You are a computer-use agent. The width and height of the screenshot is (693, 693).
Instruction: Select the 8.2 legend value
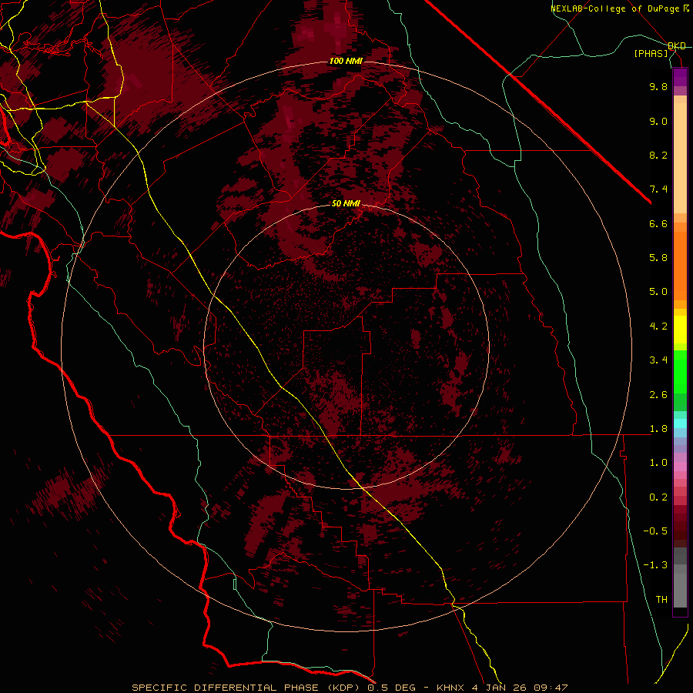[x=658, y=155]
